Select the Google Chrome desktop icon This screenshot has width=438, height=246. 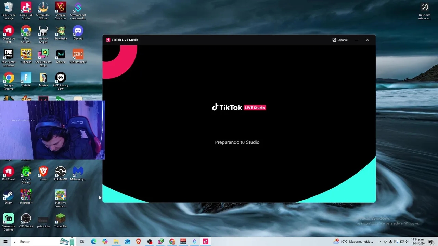(x=9, y=81)
